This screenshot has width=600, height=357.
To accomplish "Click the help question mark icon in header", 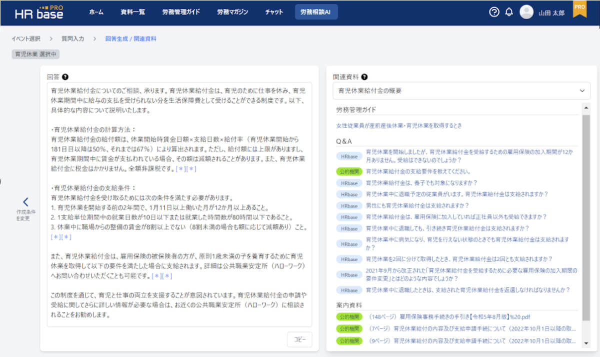I will tap(494, 12).
